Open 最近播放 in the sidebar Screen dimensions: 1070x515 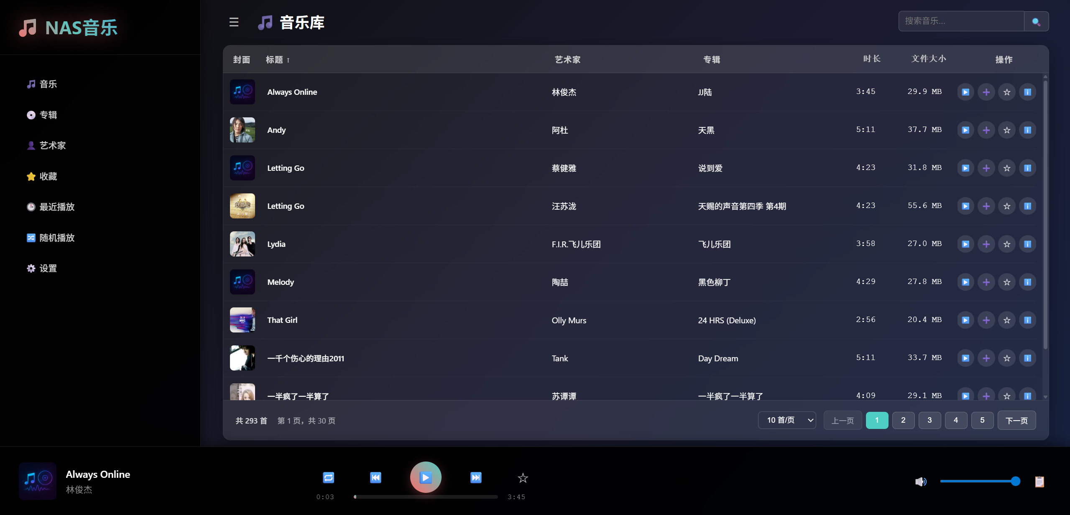(x=56, y=207)
